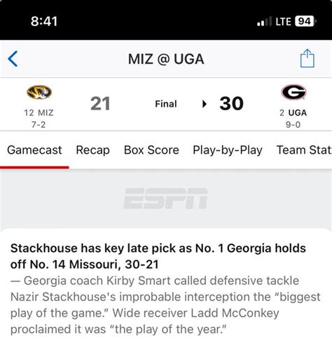Open the Stackhouse key late pick headline
The image size is (332, 346).
158,256
